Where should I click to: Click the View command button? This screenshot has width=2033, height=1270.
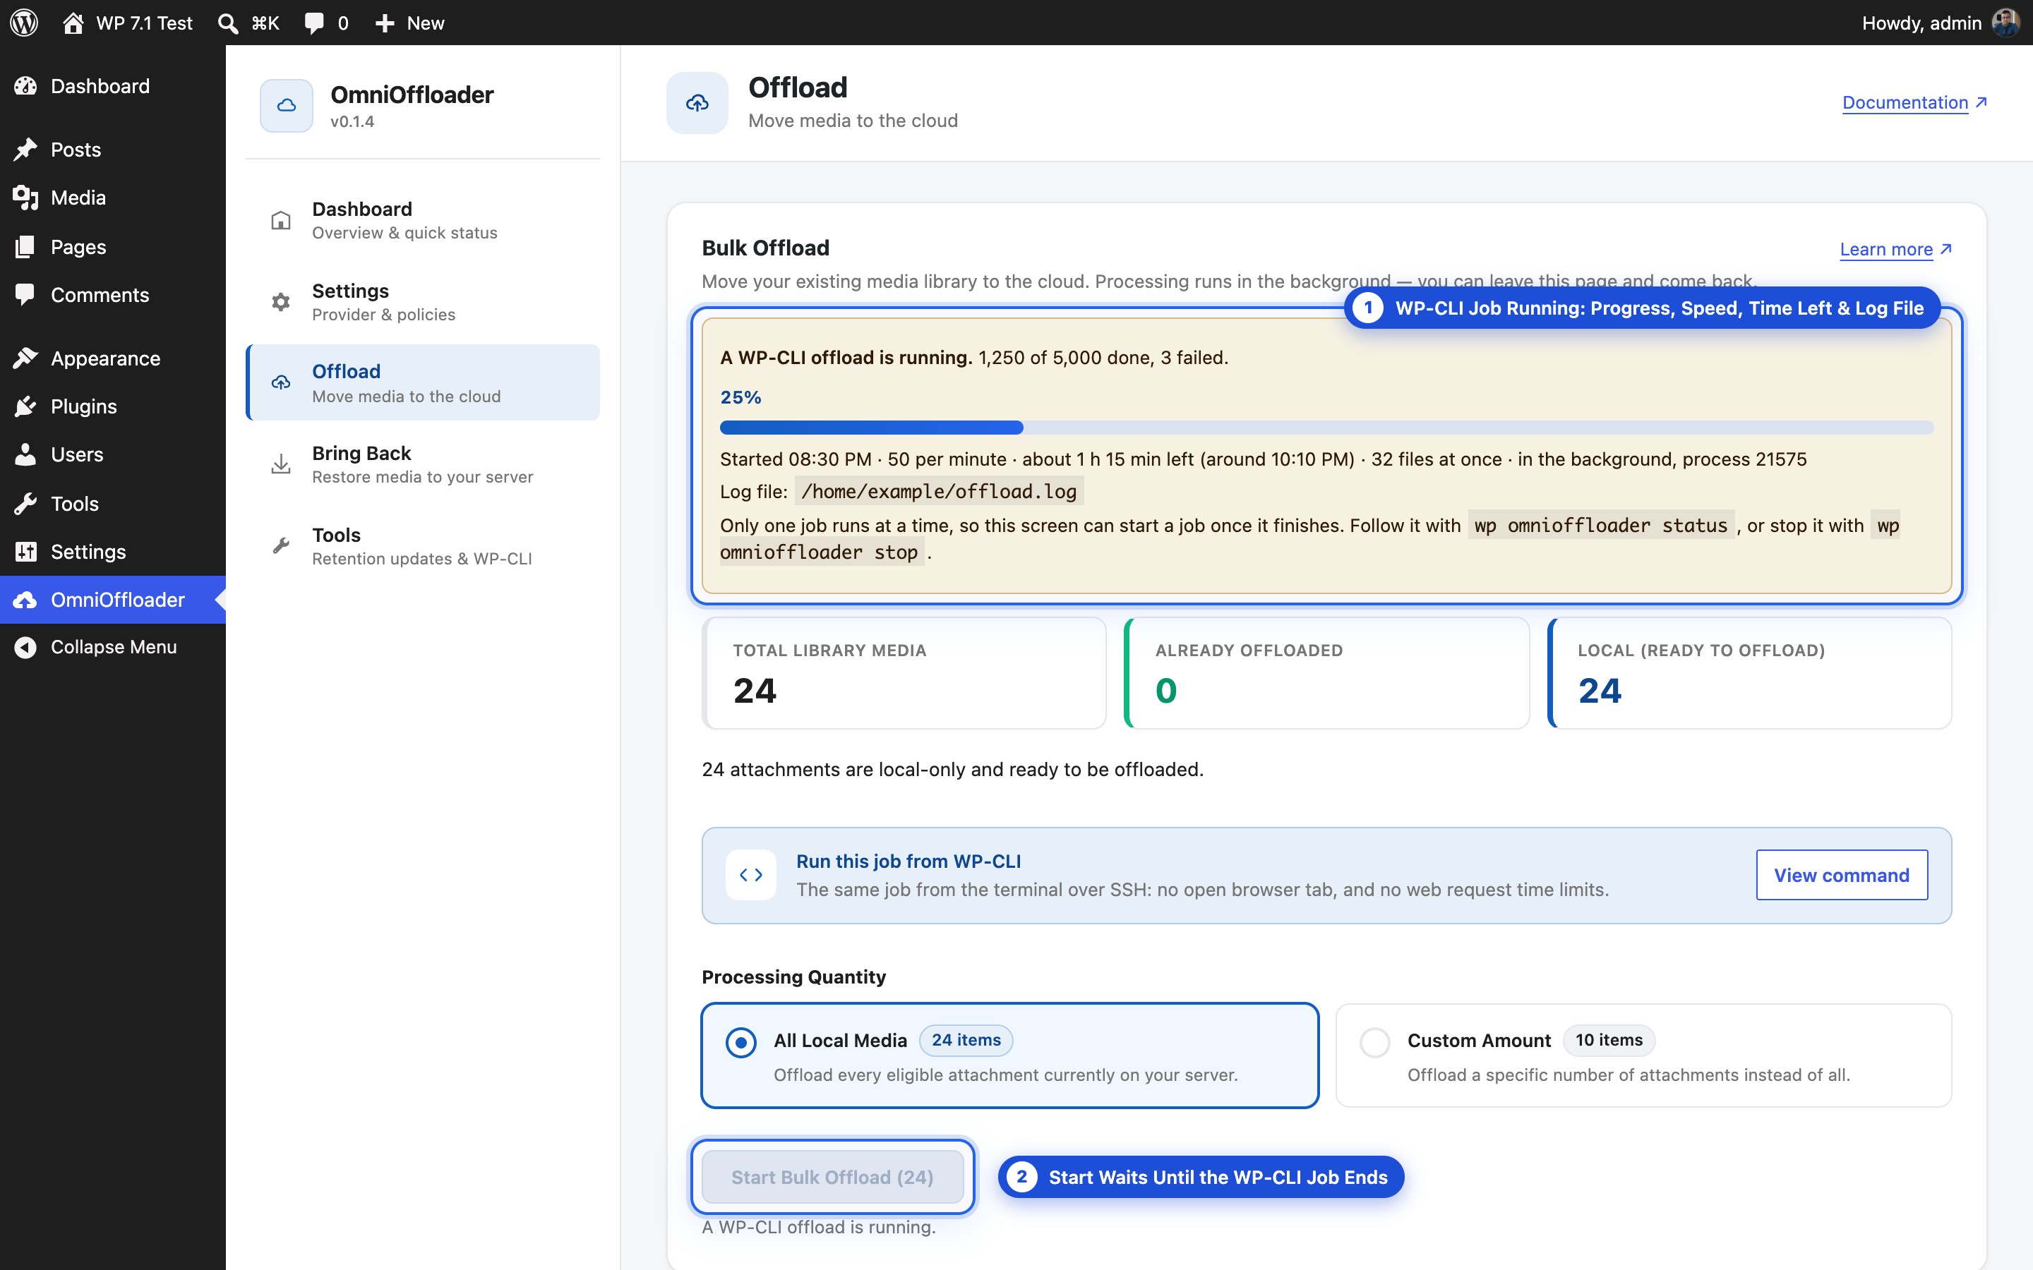(x=1842, y=875)
